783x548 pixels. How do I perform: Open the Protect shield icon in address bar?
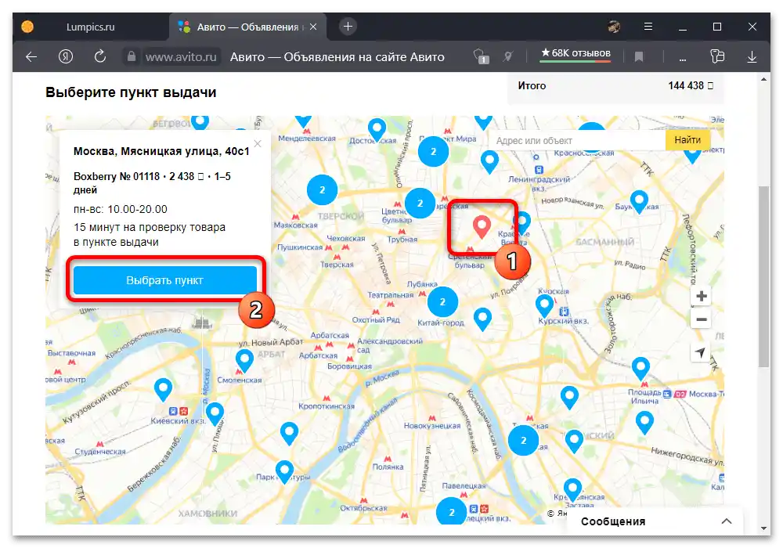point(481,56)
